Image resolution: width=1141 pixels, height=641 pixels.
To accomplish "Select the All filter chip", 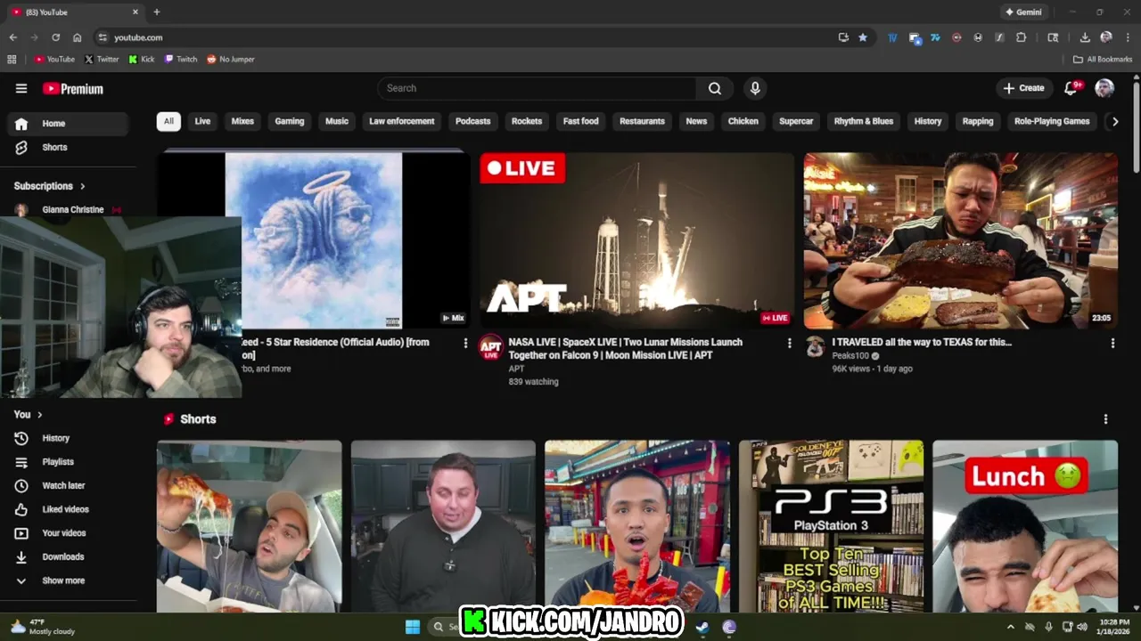I will [x=168, y=121].
